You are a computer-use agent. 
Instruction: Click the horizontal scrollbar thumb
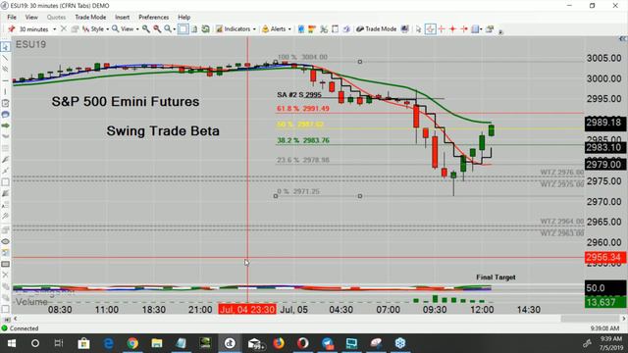[x=591, y=319]
